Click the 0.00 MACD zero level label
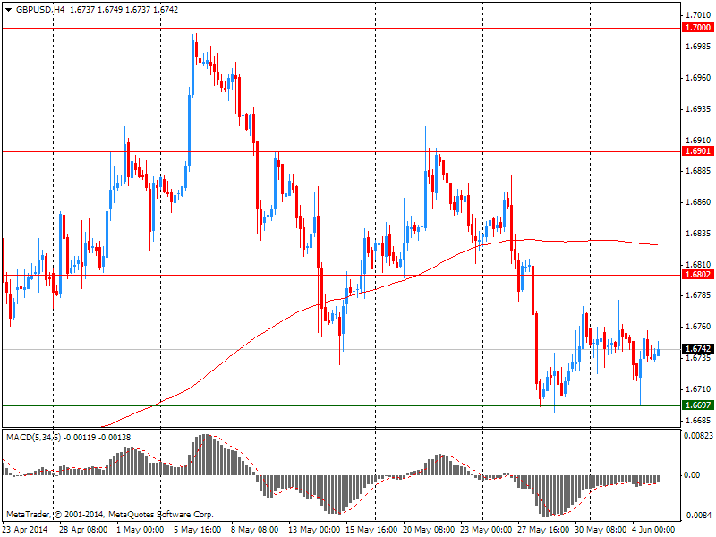The width and height of the screenshot is (716, 537). (692, 475)
